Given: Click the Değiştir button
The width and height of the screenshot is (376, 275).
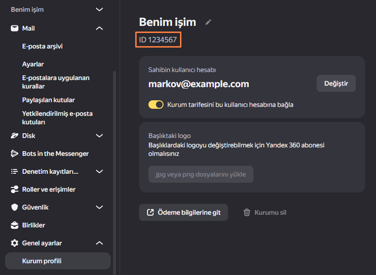Looking at the screenshot, I should coord(336,83).
